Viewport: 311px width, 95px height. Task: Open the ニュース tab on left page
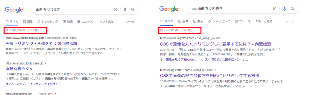tap(85, 22)
